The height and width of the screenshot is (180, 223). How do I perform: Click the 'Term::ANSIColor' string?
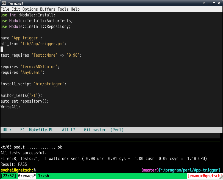pos(39,67)
